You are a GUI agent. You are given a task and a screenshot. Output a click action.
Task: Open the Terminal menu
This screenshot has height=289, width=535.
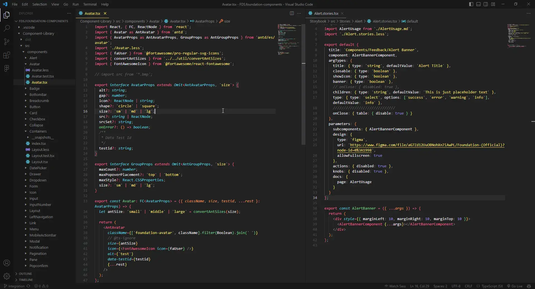(90, 4)
